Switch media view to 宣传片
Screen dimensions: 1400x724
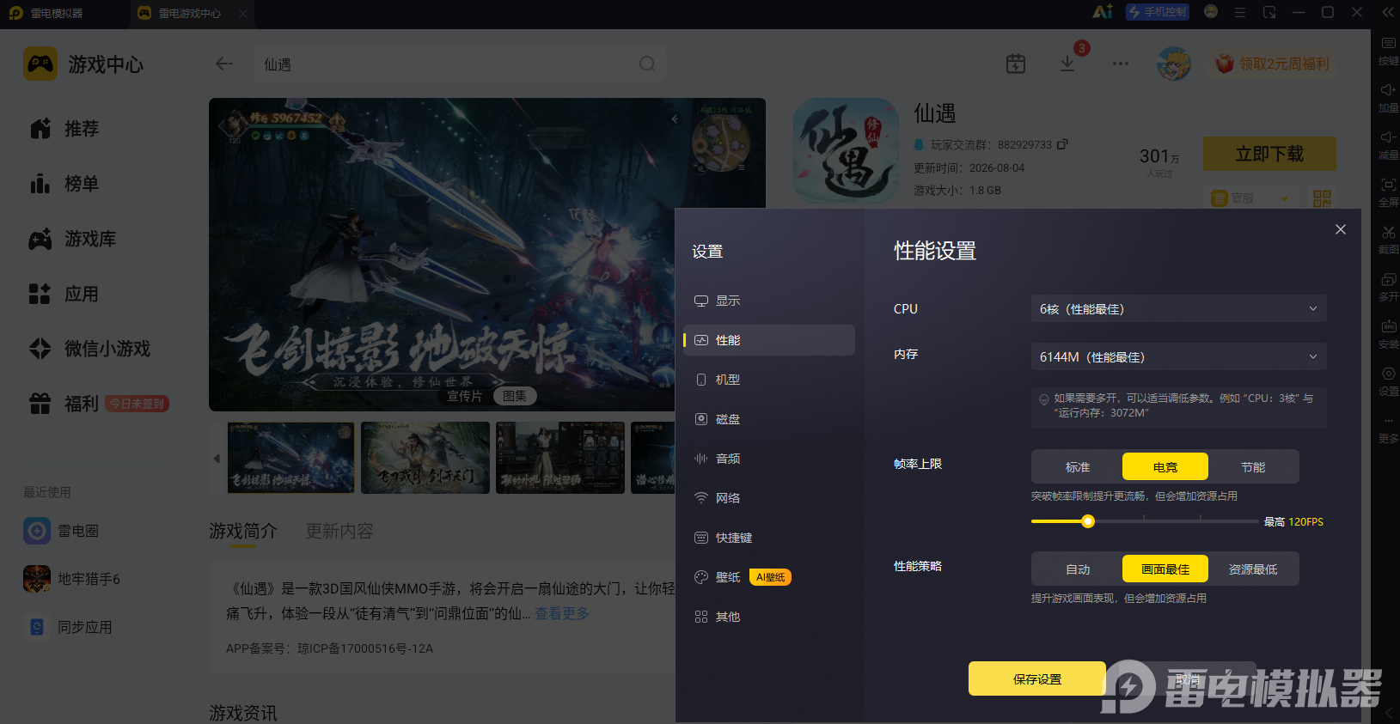pyautogui.click(x=464, y=396)
